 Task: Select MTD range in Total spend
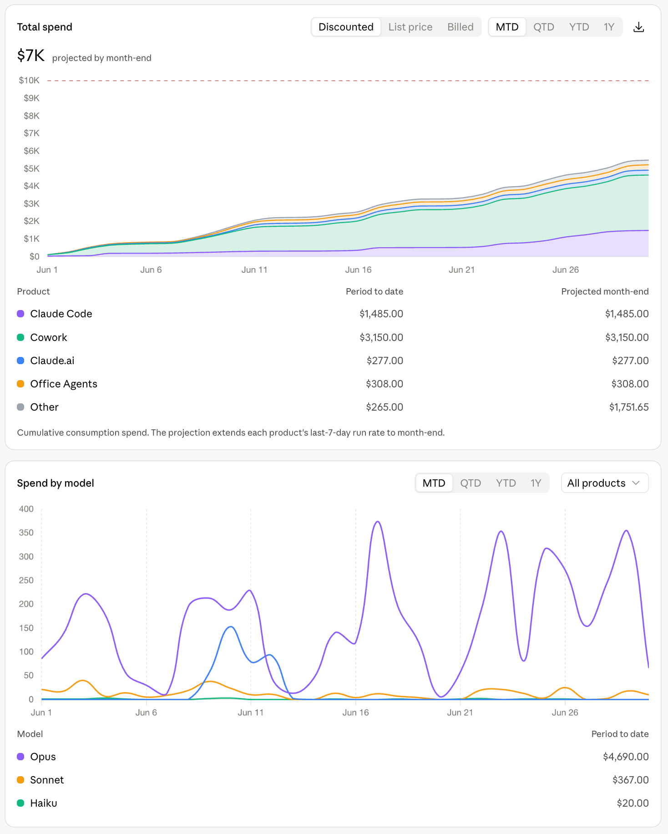click(x=507, y=27)
